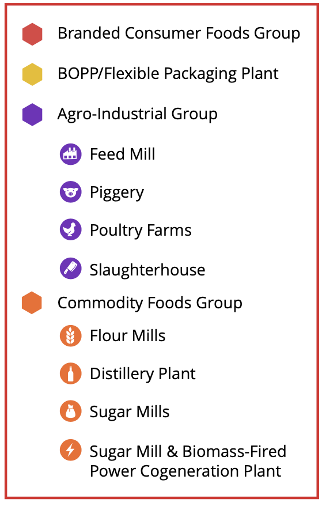
Task: Click the purple Agro-Industrial Group hexagon
Action: click(x=32, y=115)
